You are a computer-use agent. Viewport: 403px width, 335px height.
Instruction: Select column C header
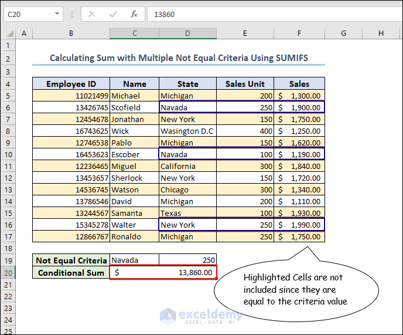coord(134,33)
